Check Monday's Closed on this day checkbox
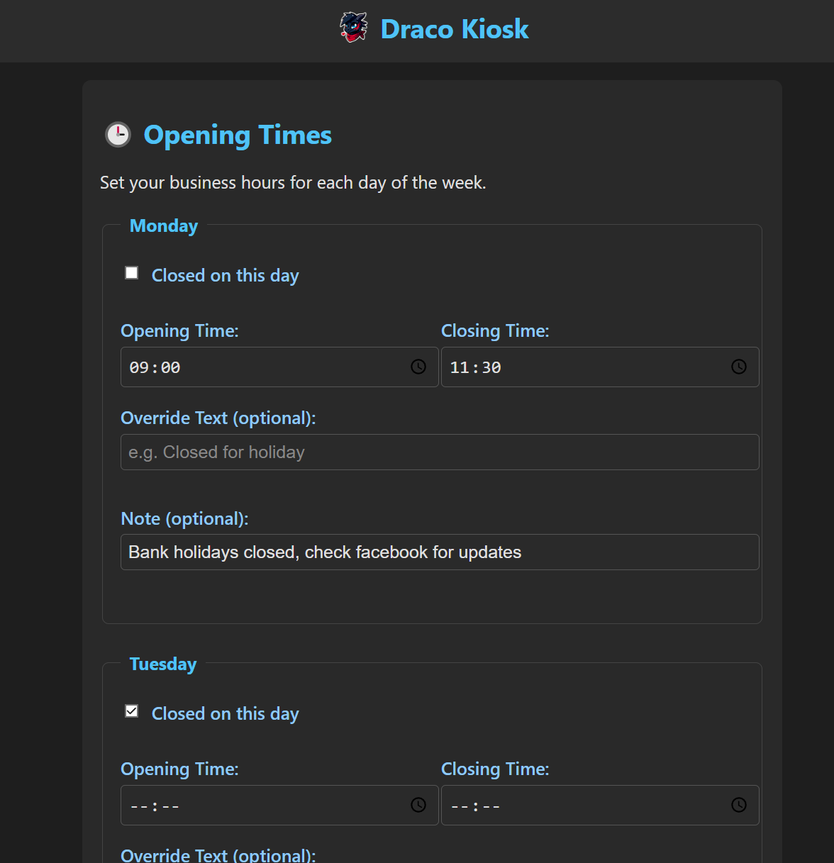Viewport: 834px width, 863px height. 132,273
